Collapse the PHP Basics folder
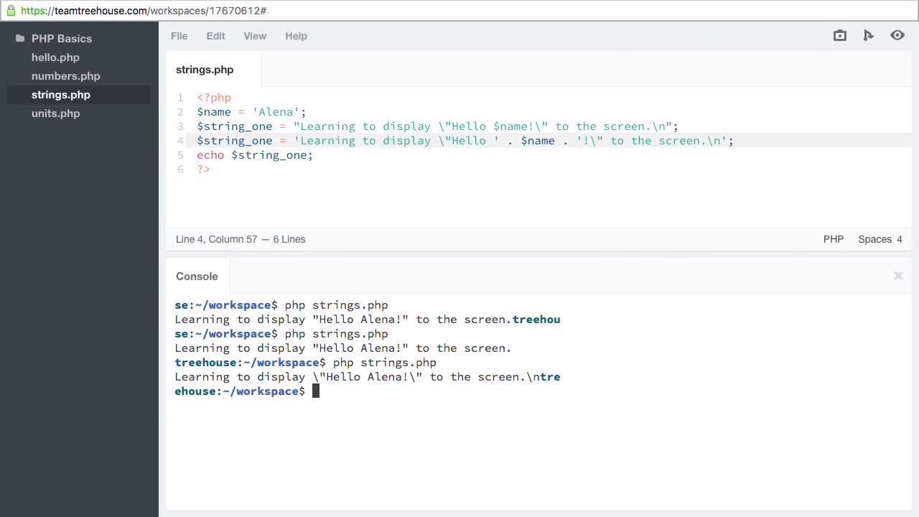 tap(62, 39)
